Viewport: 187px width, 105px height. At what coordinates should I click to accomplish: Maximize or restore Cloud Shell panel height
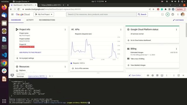(174, 75)
